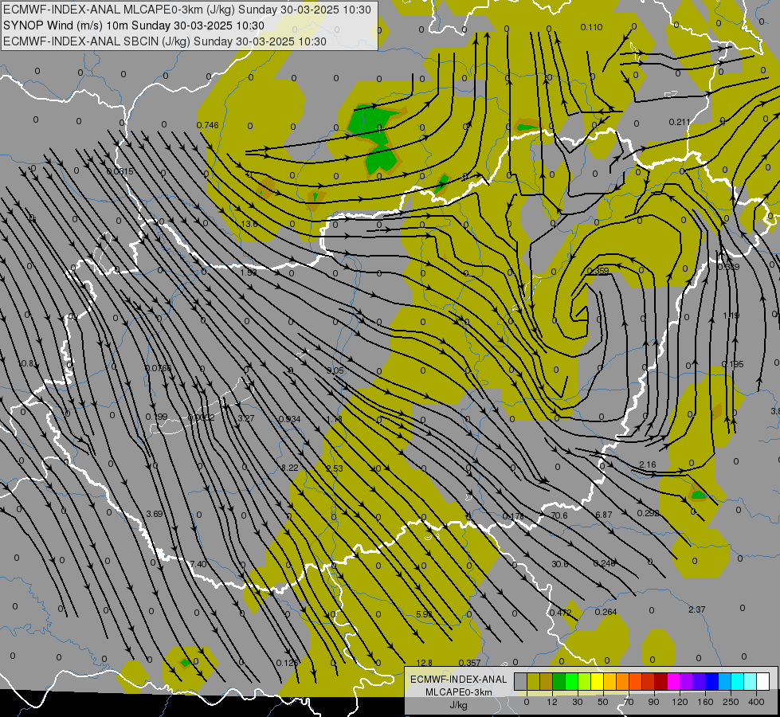The height and width of the screenshot is (717, 780).
Task: Click the 0.357 value near bottom
Action: (469, 663)
